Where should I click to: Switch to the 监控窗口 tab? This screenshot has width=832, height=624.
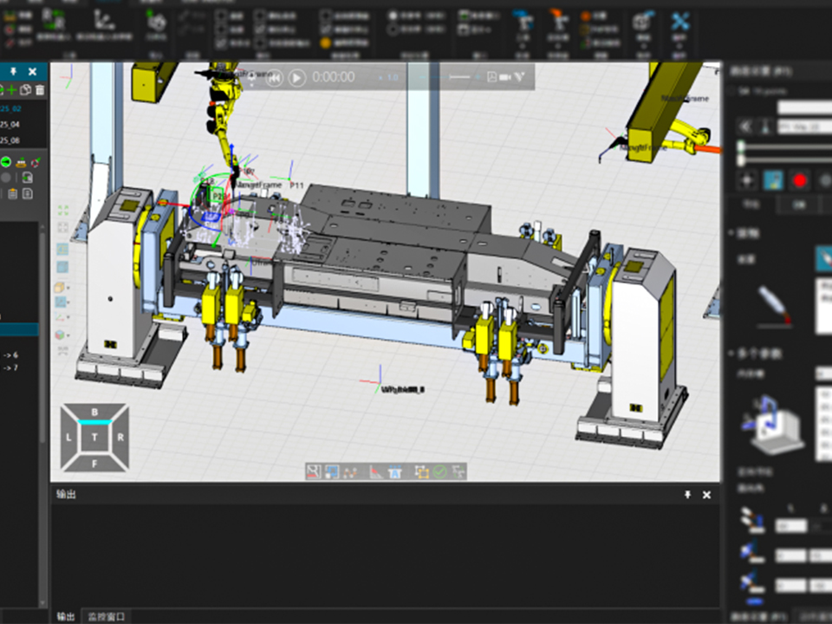pos(107,616)
